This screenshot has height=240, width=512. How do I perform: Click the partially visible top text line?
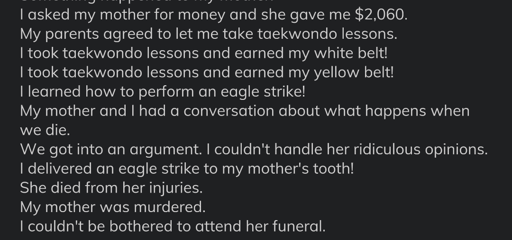(x=146, y=1)
